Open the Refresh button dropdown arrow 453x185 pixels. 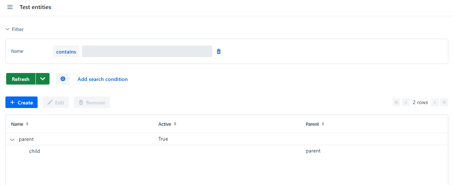click(x=43, y=79)
